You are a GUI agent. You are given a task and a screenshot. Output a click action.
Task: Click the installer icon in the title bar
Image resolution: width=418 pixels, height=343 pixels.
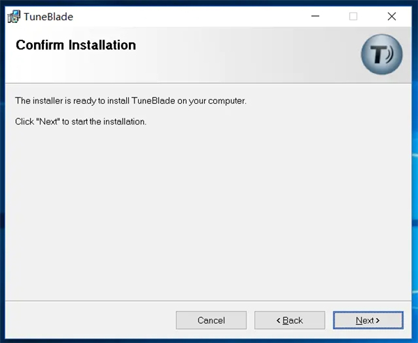pyautogui.click(x=13, y=17)
